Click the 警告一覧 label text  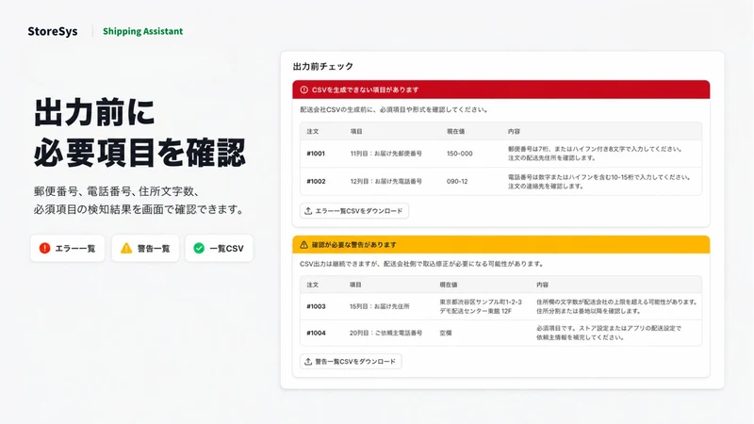coord(154,249)
